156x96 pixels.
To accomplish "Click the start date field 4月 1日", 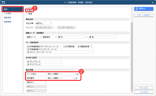I will coord(44,27).
